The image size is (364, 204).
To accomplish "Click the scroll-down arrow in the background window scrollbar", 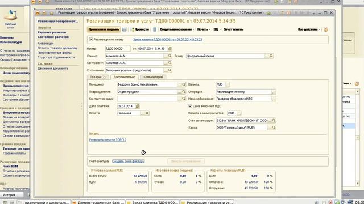I will (x=358, y=184).
